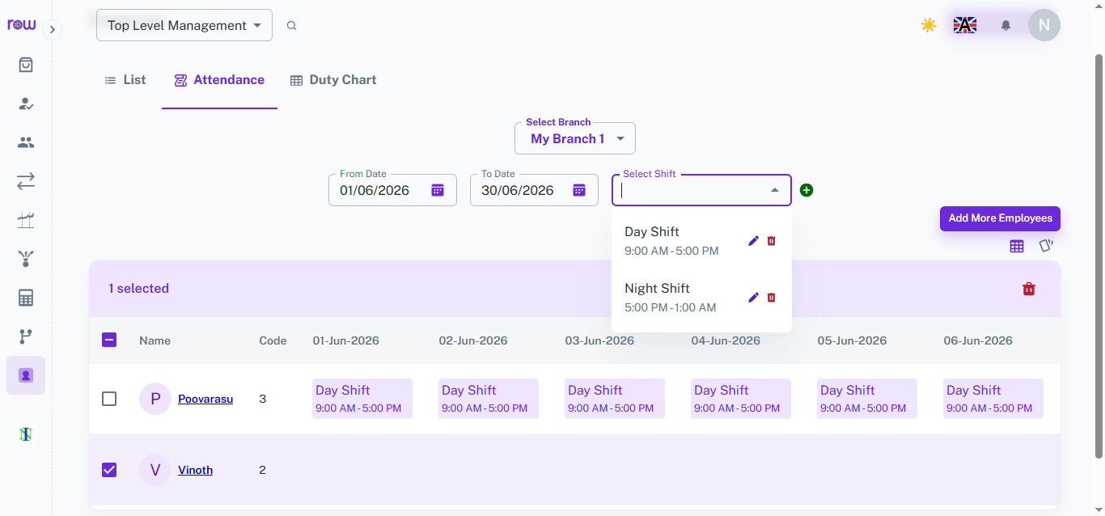1105x516 pixels.
Task: Switch to the List tab
Action: pos(125,80)
